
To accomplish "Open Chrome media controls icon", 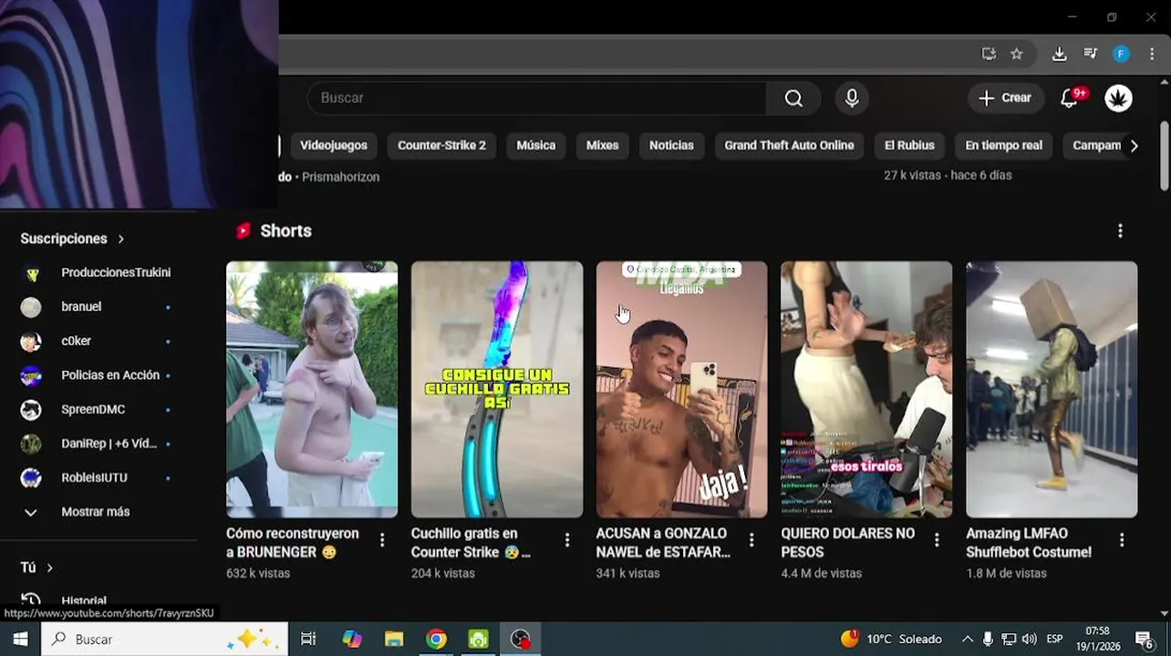I will (1090, 54).
